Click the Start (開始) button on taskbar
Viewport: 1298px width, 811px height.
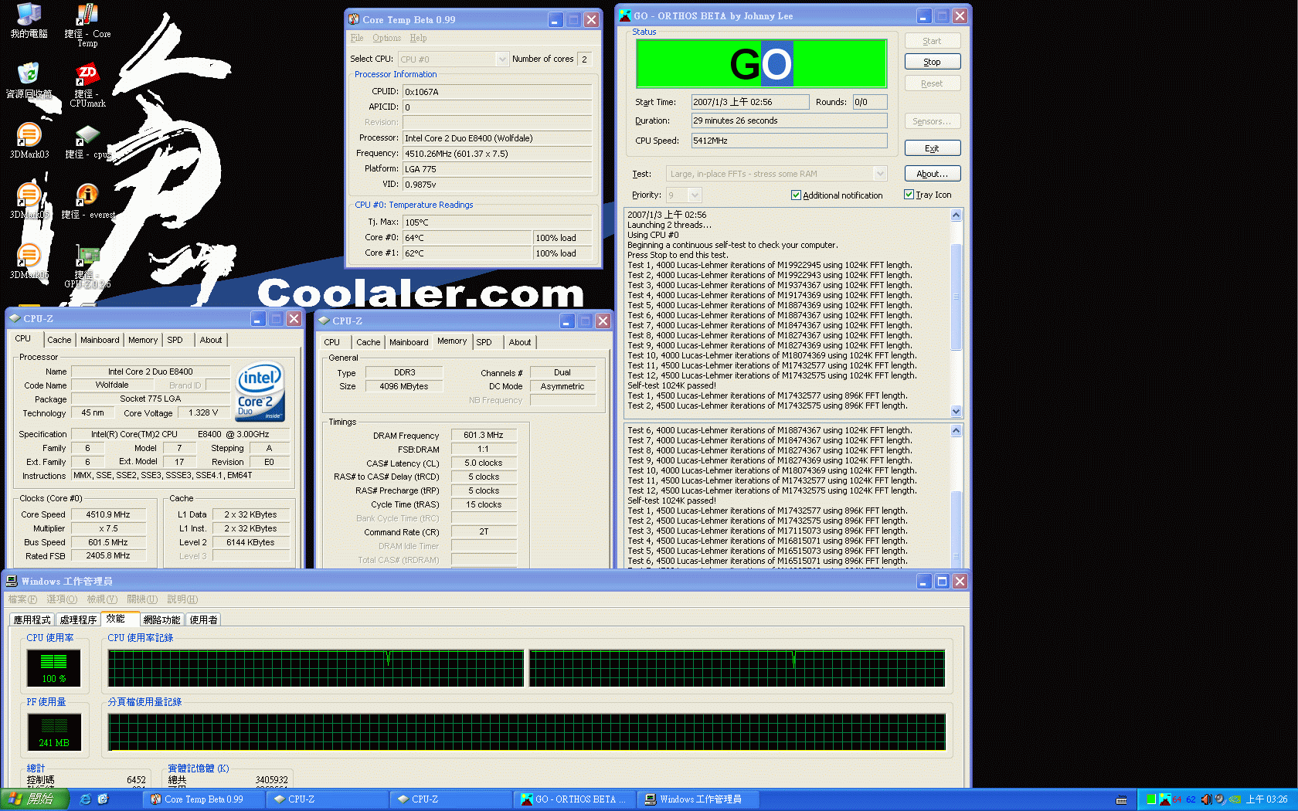point(35,799)
